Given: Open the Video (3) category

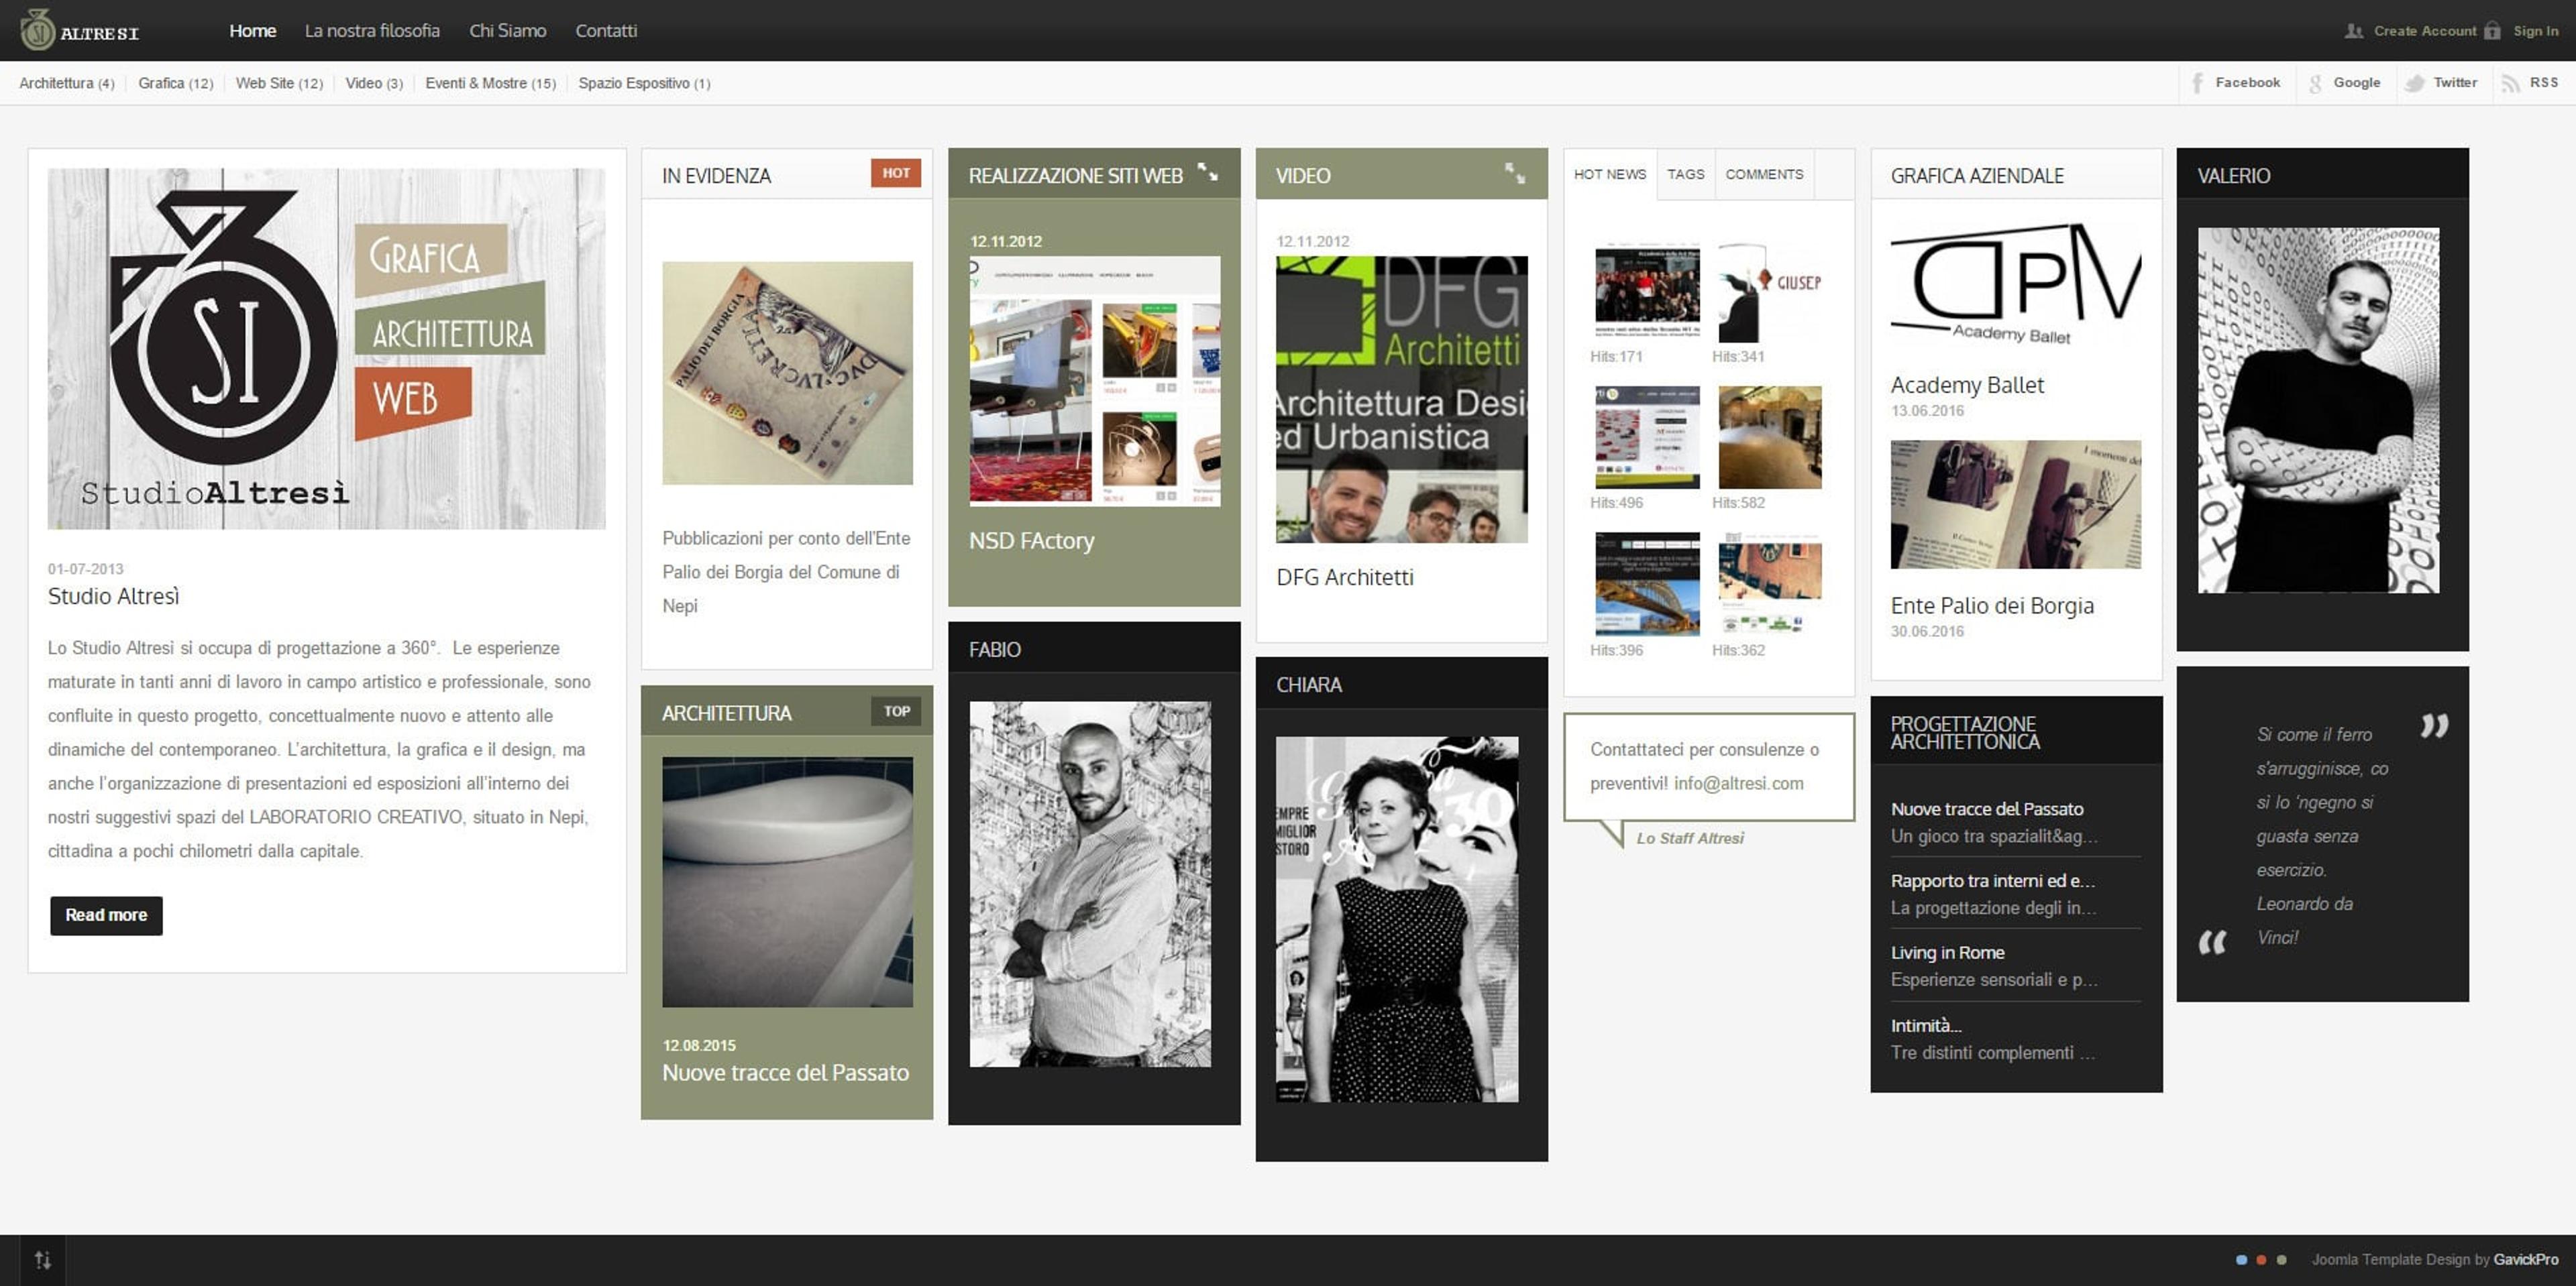Looking at the screenshot, I should coord(374,83).
